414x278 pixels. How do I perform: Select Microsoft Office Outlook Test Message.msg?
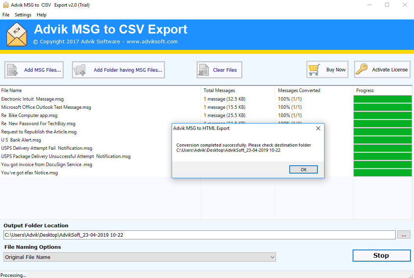[x=46, y=107]
